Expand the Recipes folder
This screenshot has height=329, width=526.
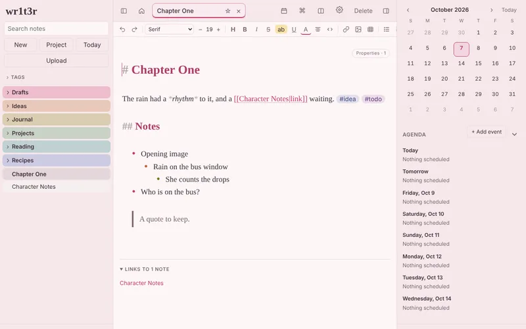(x=57, y=161)
